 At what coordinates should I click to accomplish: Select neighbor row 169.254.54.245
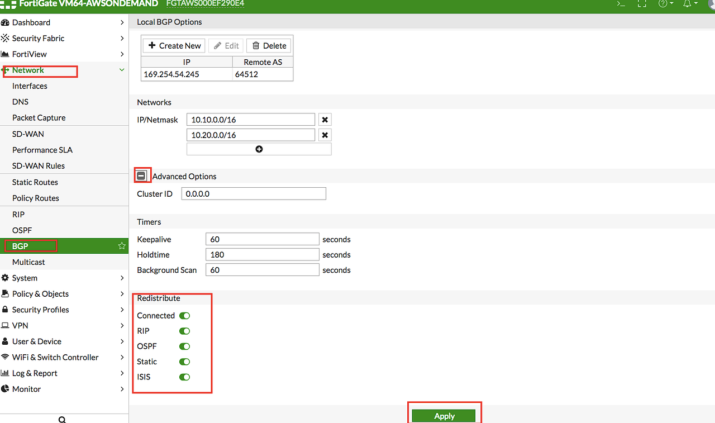(217, 74)
